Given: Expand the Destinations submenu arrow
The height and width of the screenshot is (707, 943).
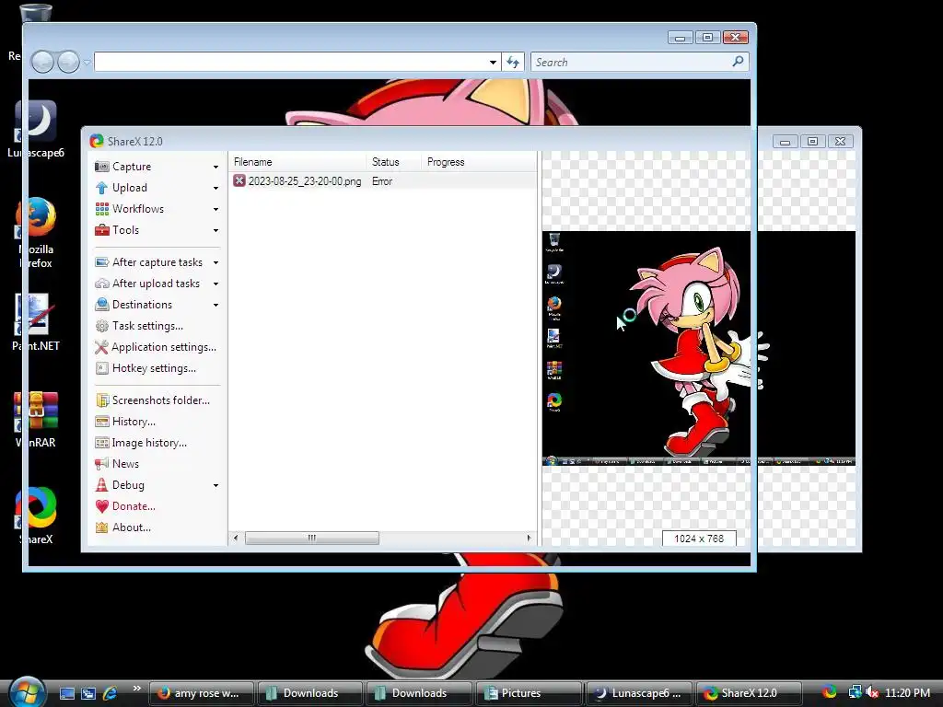Looking at the screenshot, I should tap(215, 305).
